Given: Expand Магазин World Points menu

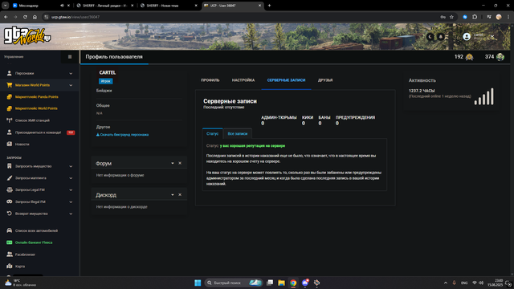Looking at the screenshot, I should pyautogui.click(x=39, y=85).
